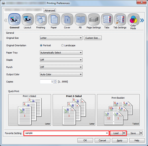The width and height of the screenshot is (148, 146).
Task: Choose the Print Booklet quick print thumbnail
Action: (x=118, y=110)
